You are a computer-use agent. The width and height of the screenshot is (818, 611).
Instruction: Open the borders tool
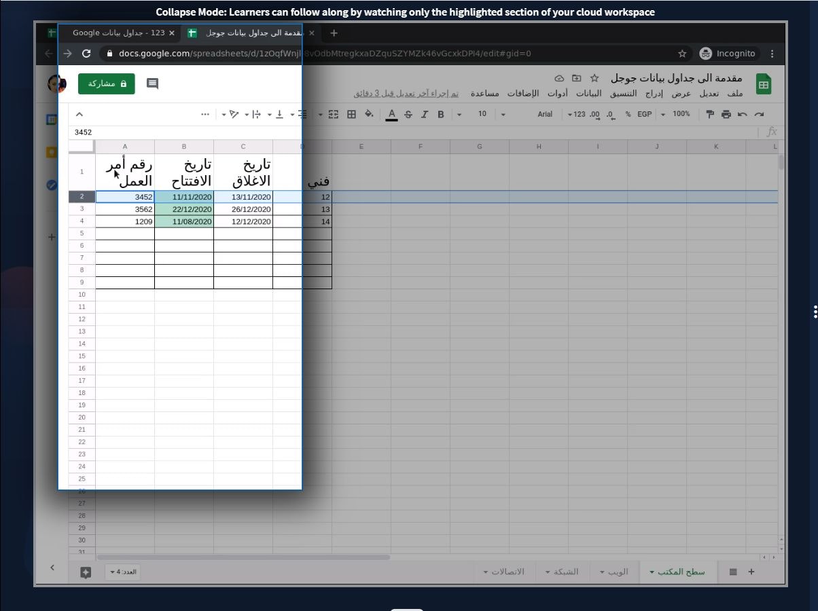[351, 114]
